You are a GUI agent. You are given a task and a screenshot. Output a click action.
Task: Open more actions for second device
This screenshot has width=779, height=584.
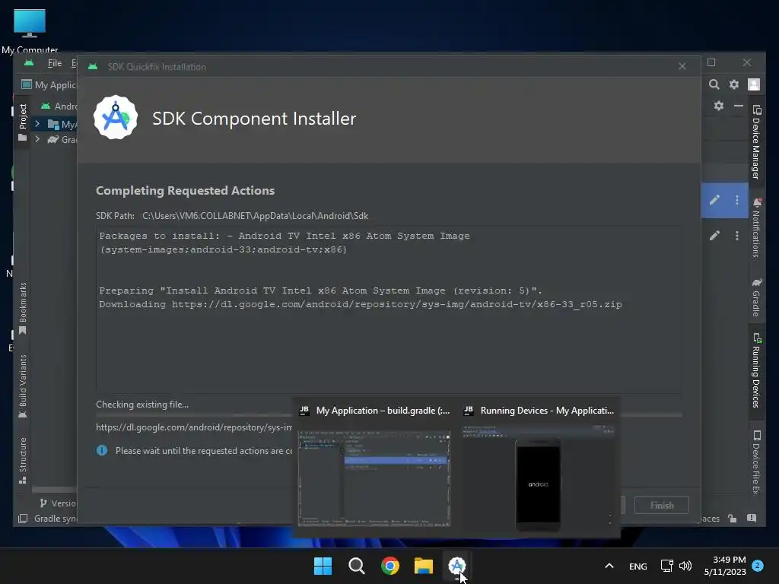click(x=736, y=236)
